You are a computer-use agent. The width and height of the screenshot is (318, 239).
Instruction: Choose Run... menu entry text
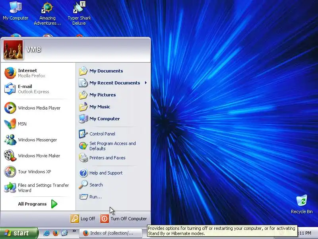(95, 197)
